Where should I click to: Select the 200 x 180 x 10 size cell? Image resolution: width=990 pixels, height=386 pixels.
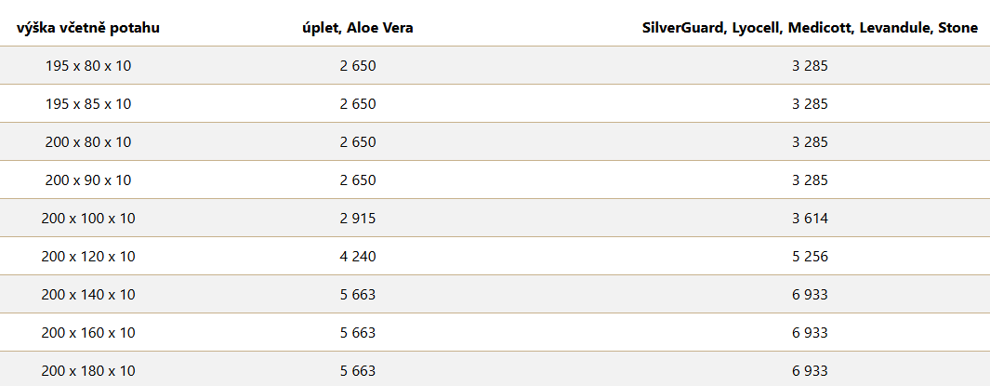tap(88, 371)
